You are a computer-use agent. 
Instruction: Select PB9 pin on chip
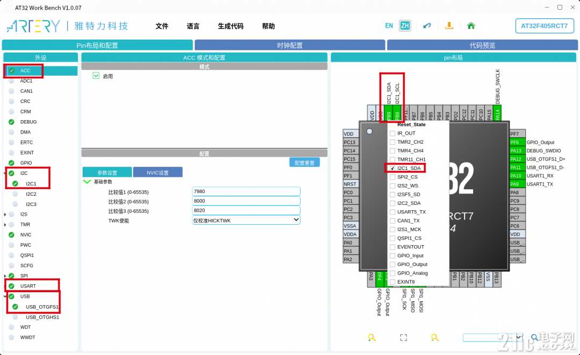point(388,113)
